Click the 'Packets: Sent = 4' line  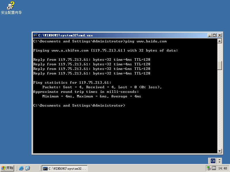pos(102,87)
